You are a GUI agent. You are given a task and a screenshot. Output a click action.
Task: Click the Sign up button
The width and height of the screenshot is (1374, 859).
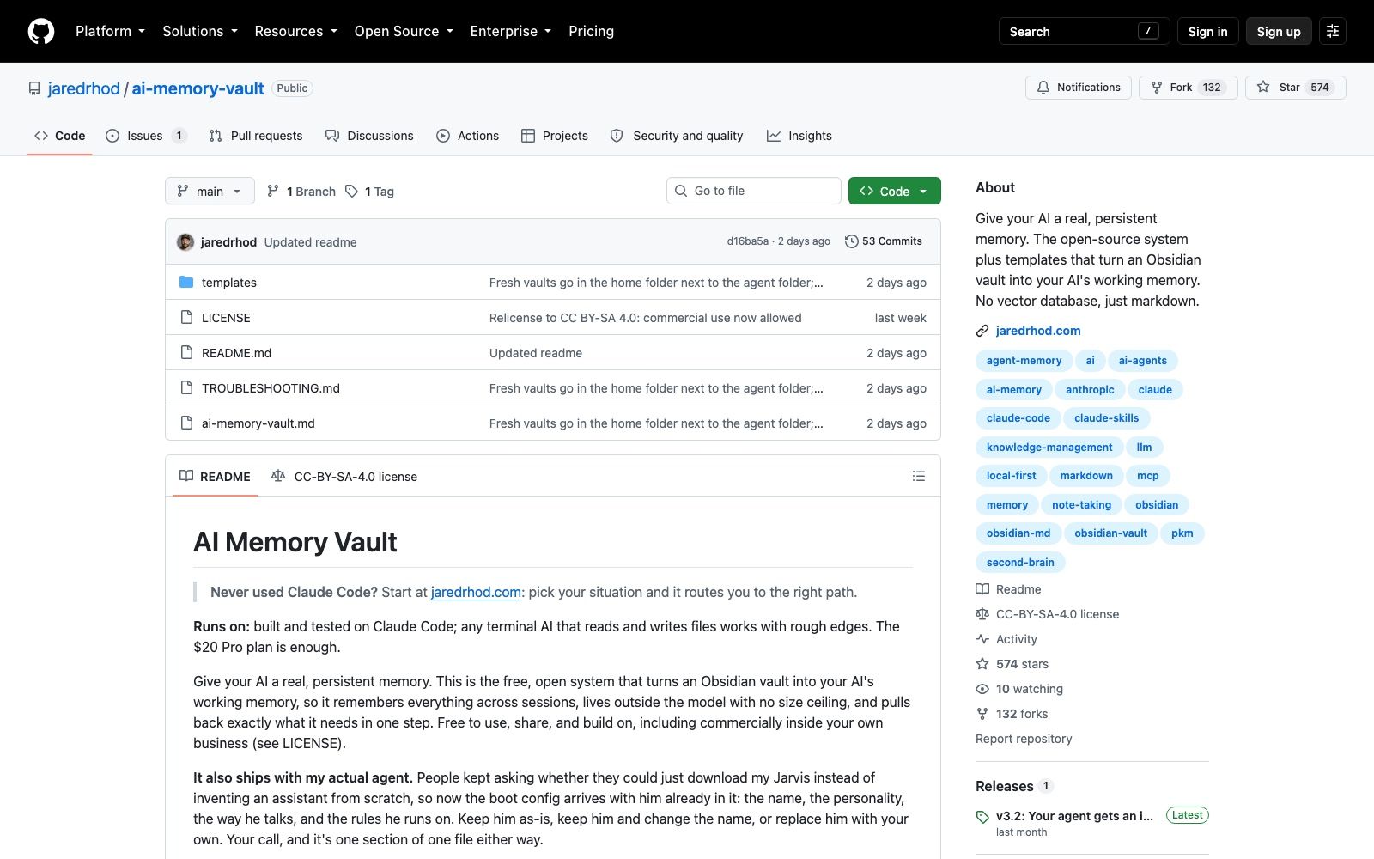click(x=1279, y=31)
